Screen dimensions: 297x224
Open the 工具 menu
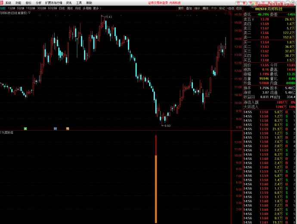(79, 3)
